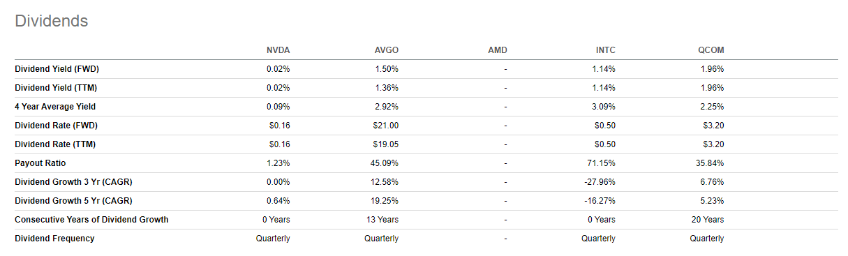This screenshot has width=848, height=256.
Task: Open the QCOM column header
Action: [x=711, y=50]
